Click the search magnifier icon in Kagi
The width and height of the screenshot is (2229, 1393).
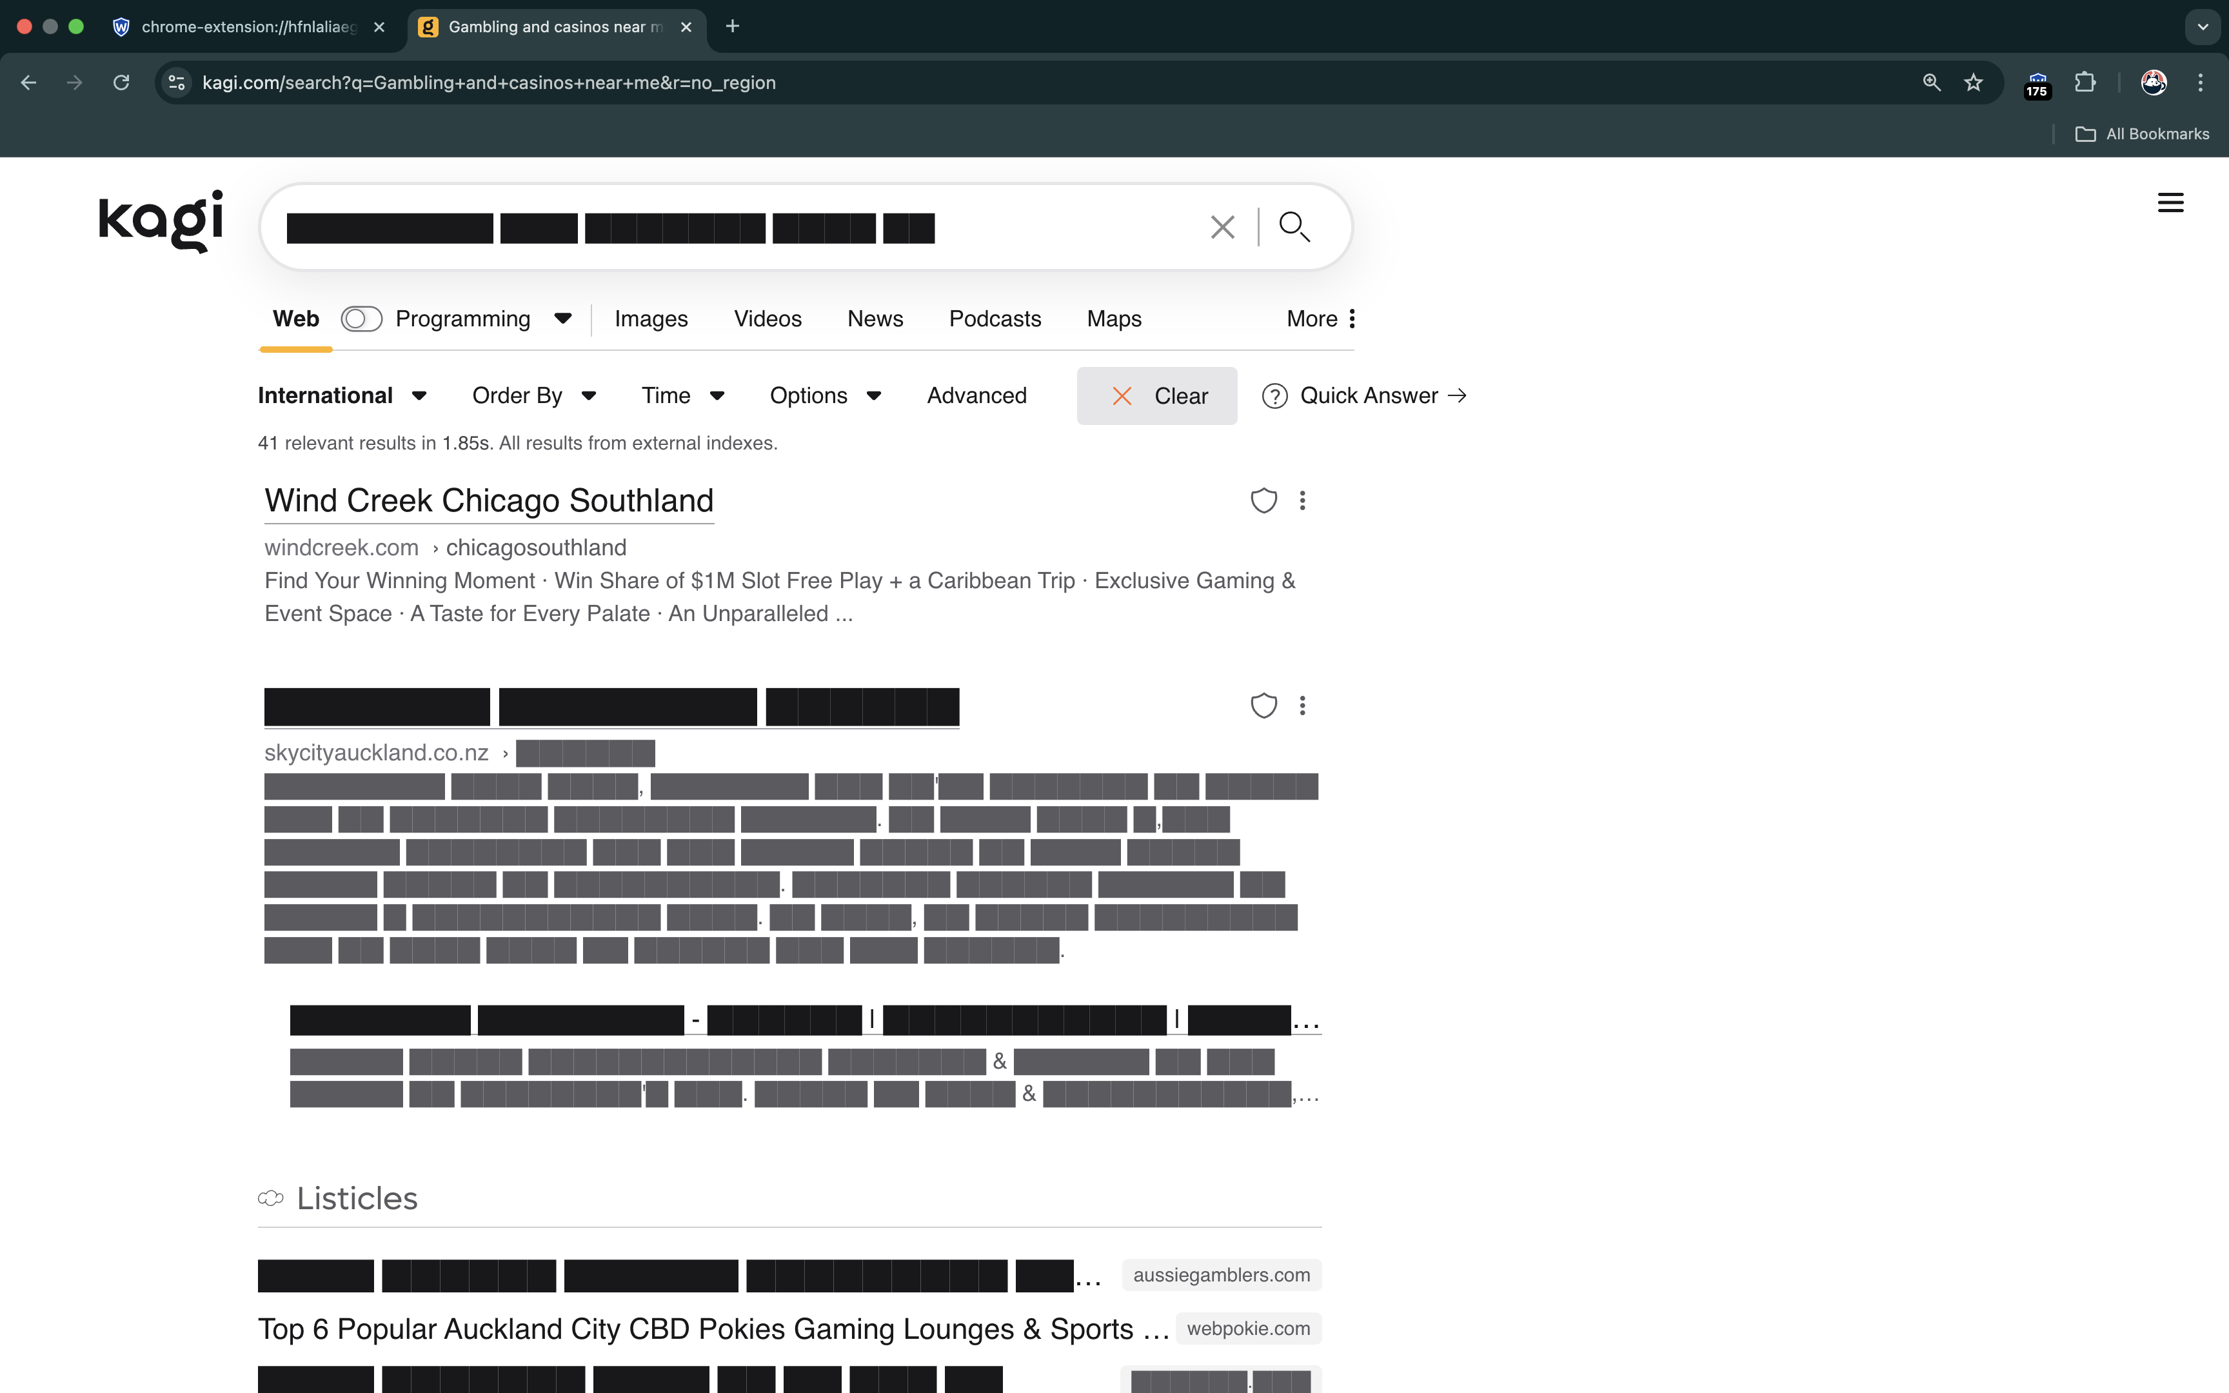click(1294, 226)
